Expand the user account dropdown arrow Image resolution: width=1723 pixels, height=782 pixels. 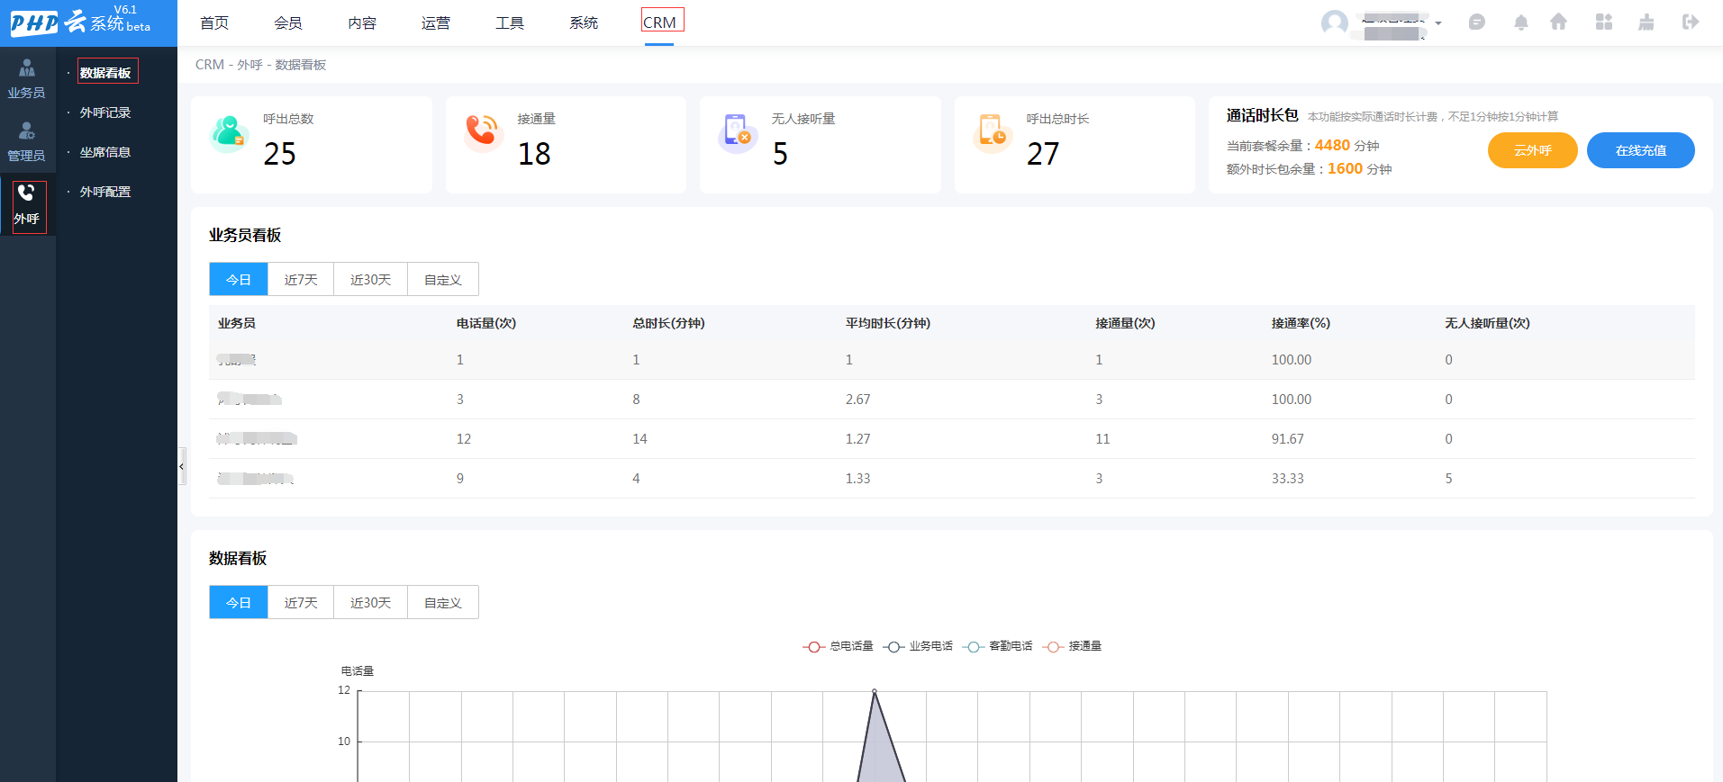pyautogui.click(x=1438, y=23)
